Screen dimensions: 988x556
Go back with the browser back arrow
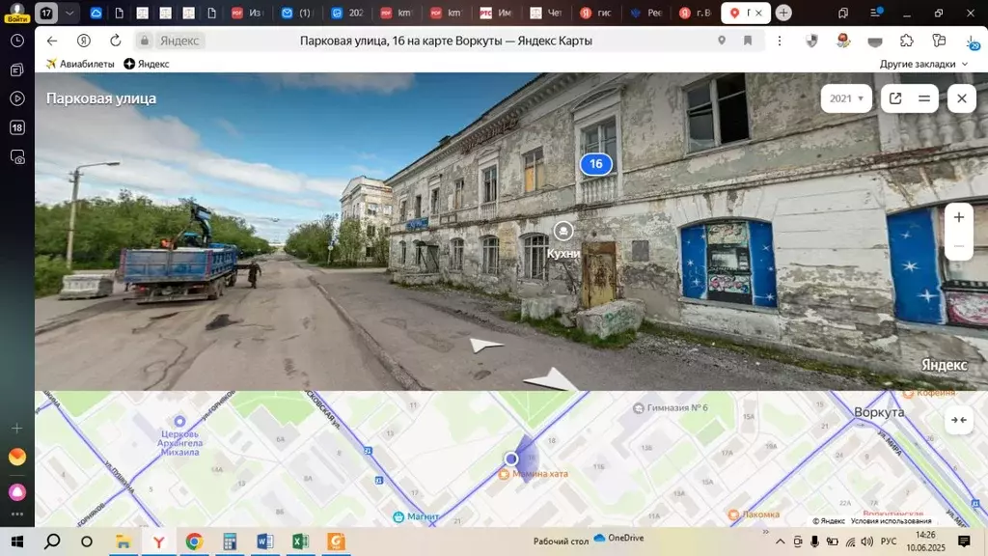tap(52, 41)
